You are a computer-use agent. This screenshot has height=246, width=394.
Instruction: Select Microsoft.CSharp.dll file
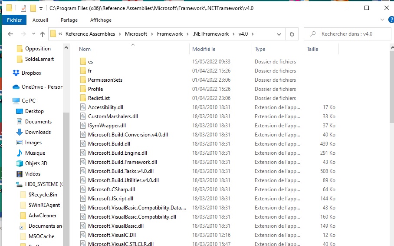point(112,189)
